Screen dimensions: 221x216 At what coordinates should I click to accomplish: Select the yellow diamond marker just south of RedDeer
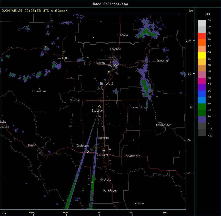pyautogui.click(x=109, y=72)
